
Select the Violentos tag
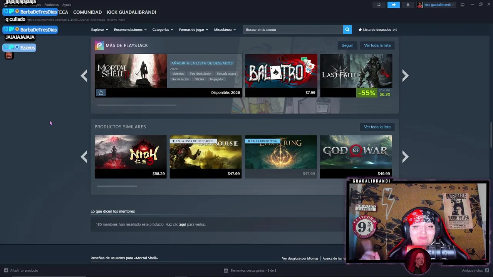click(x=178, y=74)
